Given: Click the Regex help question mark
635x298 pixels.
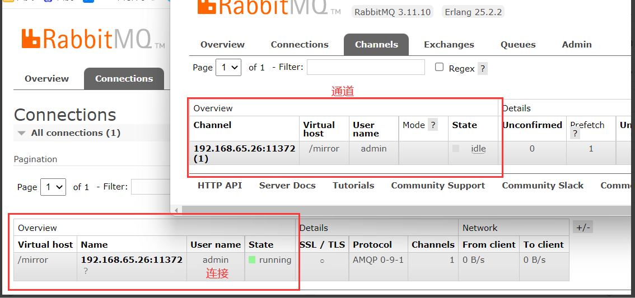Looking at the screenshot, I should point(482,68).
